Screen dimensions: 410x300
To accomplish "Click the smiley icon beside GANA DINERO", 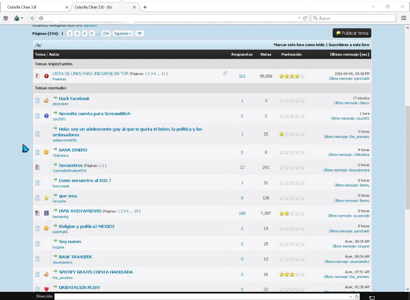I will pos(46,152).
